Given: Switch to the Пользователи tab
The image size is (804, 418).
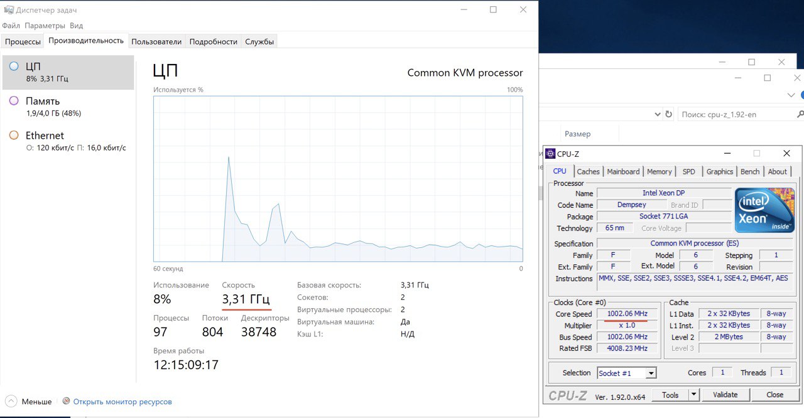Looking at the screenshot, I should point(156,41).
